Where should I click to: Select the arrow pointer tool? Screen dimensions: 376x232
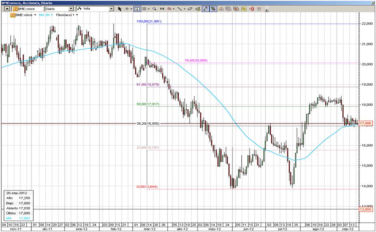pyautogui.click(x=120, y=9)
